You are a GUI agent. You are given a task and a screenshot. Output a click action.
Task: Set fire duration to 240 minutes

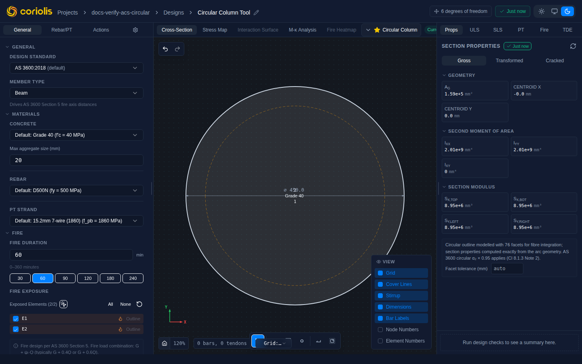pyautogui.click(x=133, y=278)
